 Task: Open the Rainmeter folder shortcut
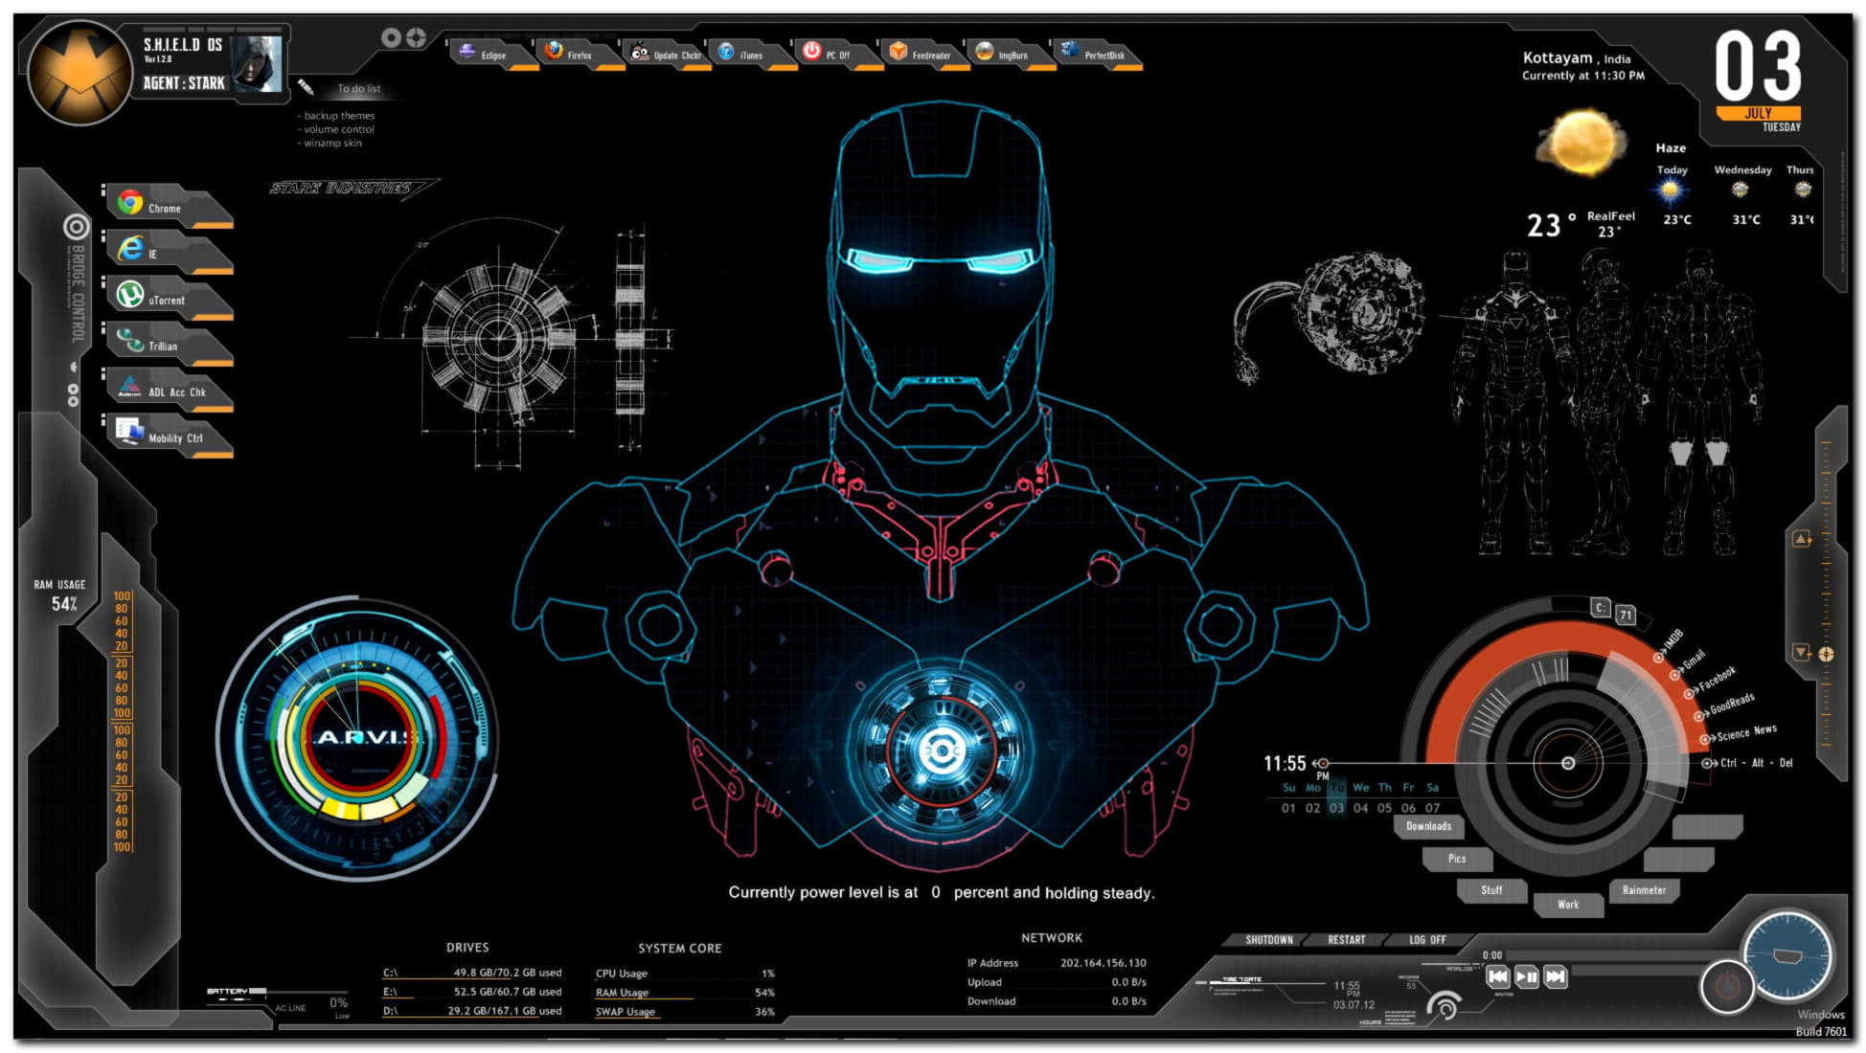[1644, 890]
